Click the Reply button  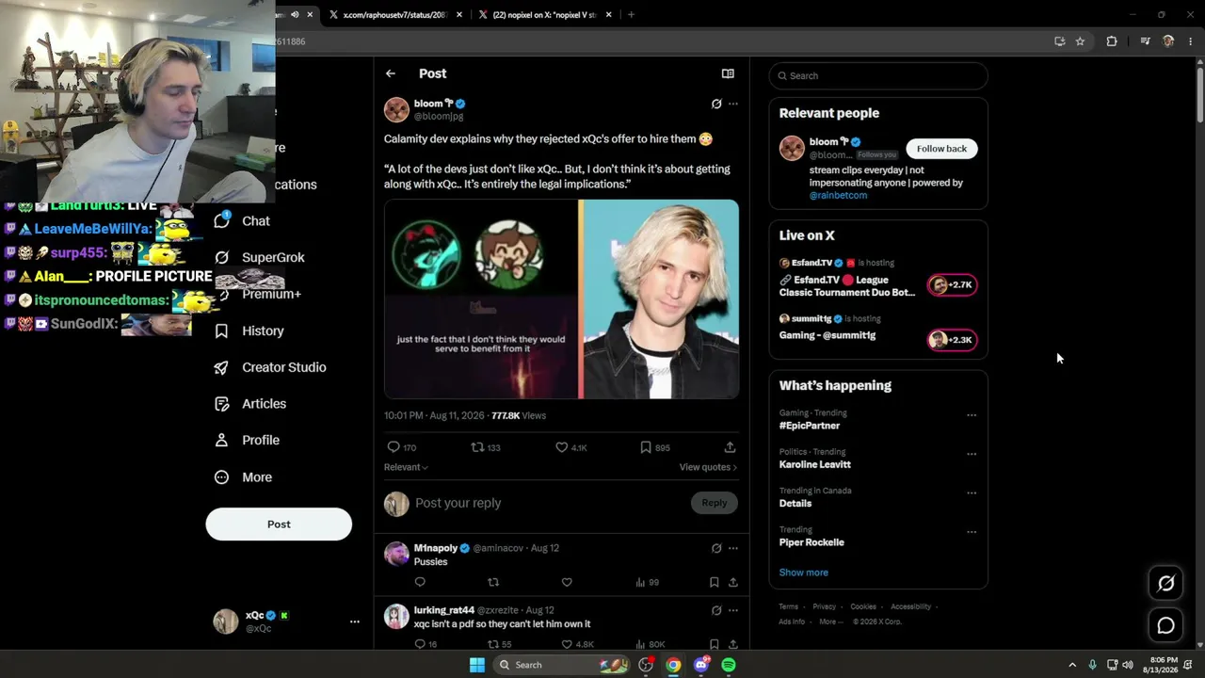click(715, 503)
